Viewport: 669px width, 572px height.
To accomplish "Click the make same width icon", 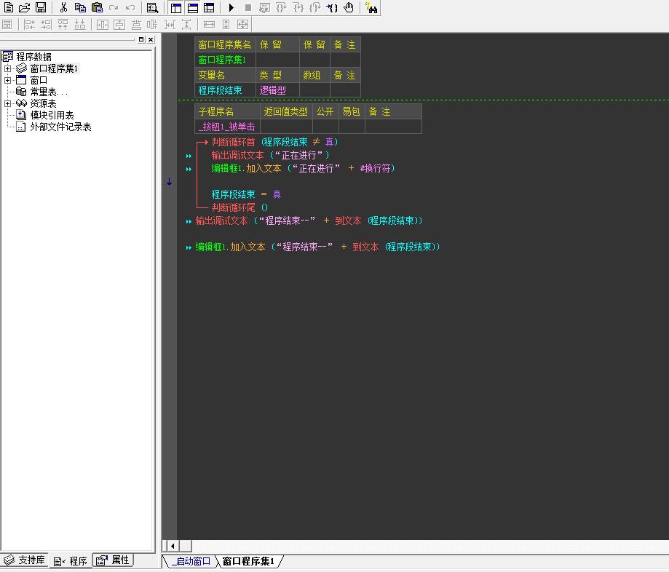I will (x=209, y=24).
